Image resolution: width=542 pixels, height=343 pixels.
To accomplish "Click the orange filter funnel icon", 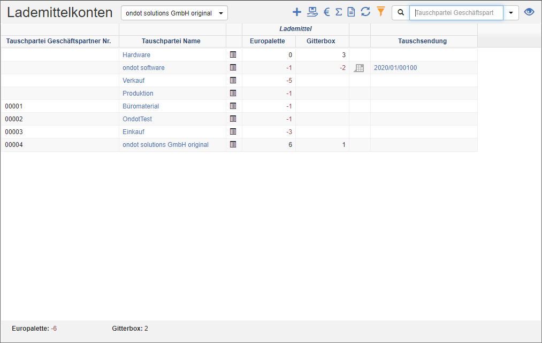I will coord(380,12).
